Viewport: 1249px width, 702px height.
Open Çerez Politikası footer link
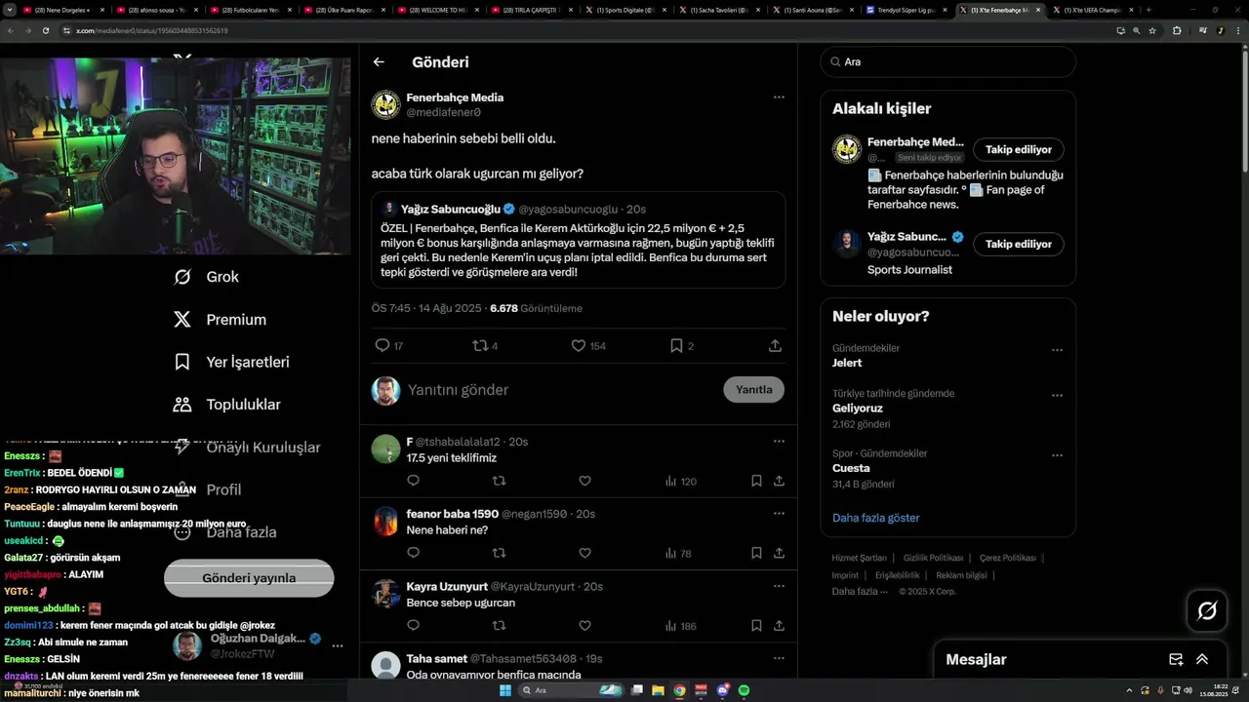click(1008, 558)
